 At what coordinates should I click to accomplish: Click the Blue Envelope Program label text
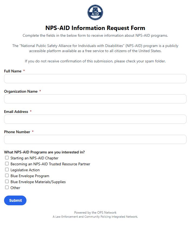(x=30, y=176)
